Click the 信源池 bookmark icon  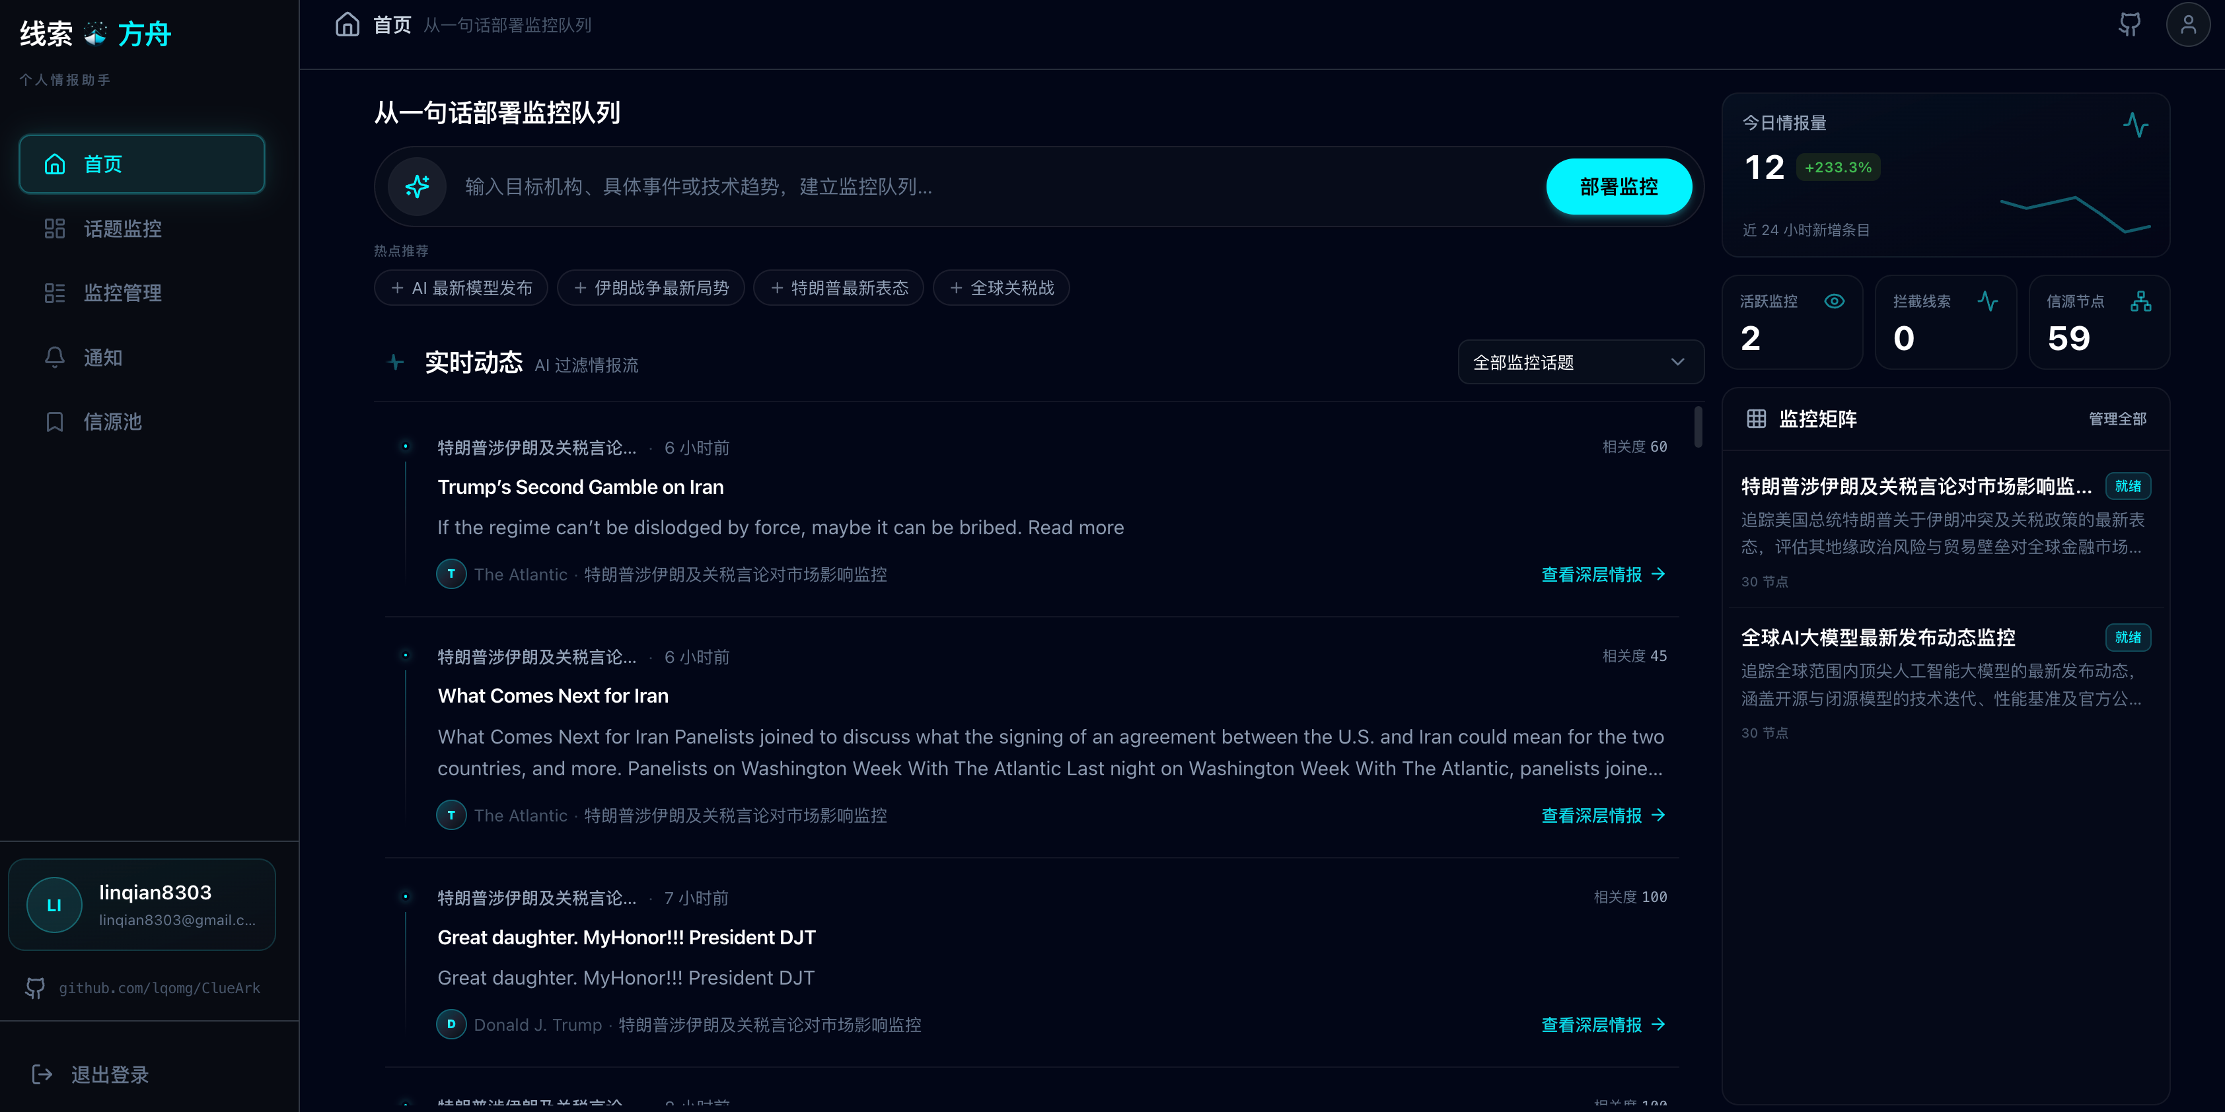54,421
